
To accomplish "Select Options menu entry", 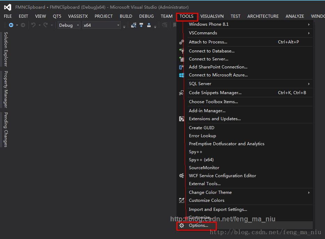I will click(245, 225).
